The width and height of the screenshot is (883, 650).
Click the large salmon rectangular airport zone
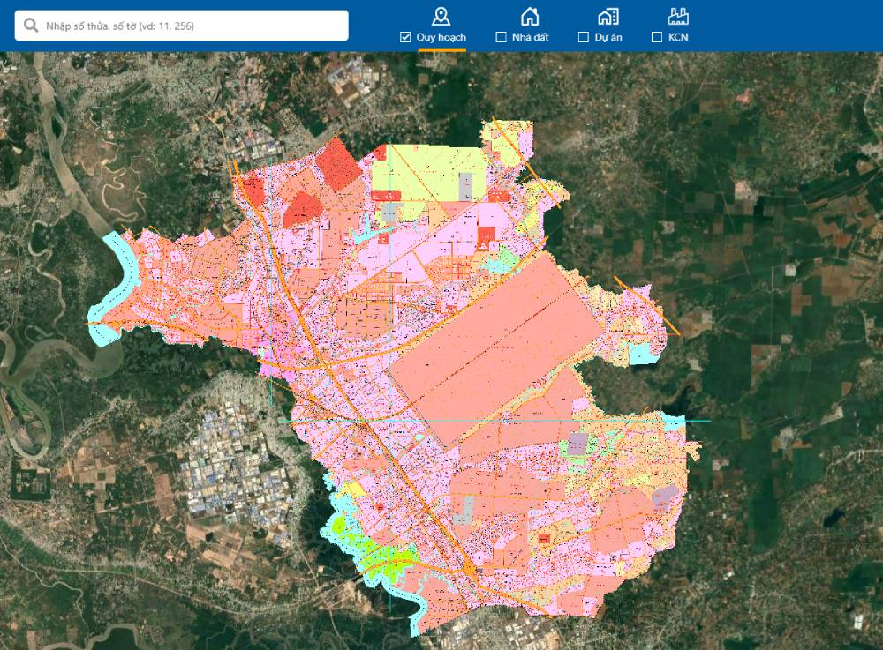(494, 344)
